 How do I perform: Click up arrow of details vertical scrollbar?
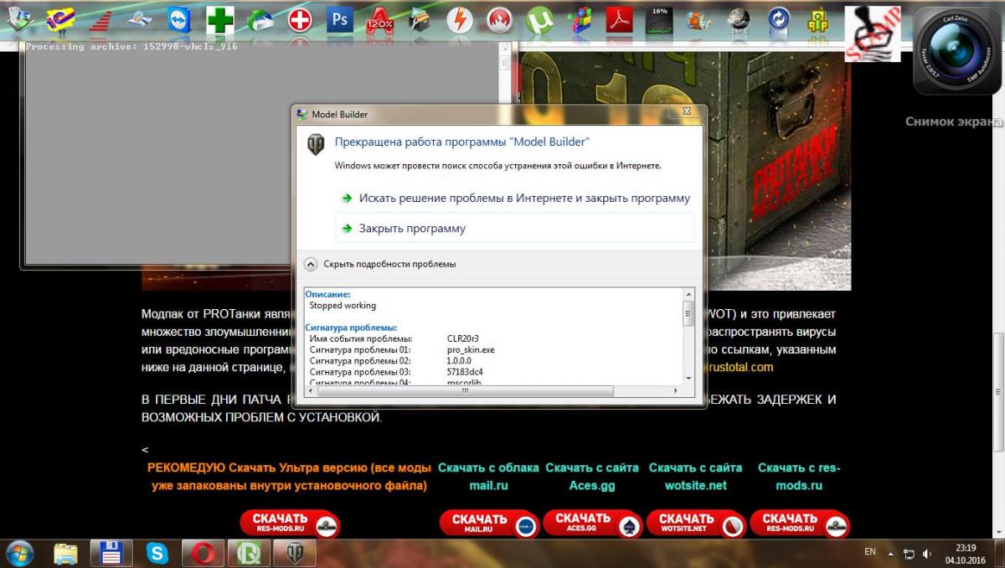pyautogui.click(x=688, y=295)
